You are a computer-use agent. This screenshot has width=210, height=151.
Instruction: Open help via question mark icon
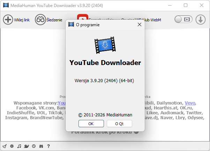[48, 146]
